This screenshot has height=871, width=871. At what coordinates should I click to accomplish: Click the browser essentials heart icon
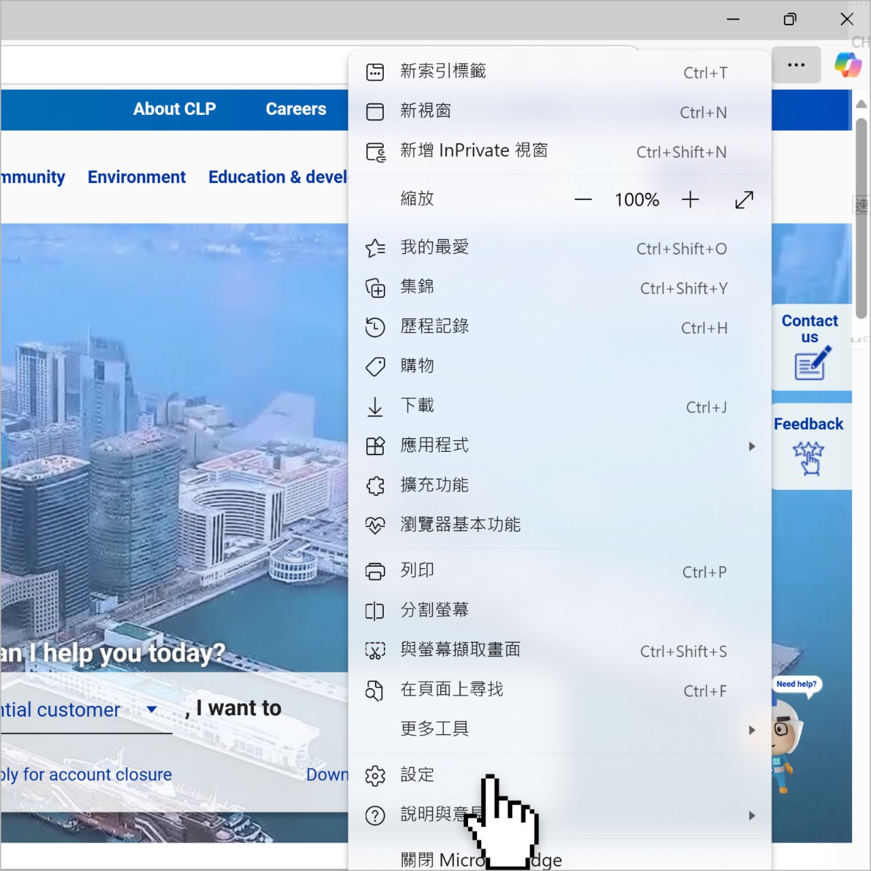(375, 525)
